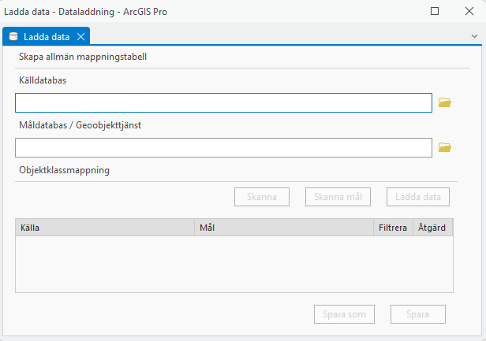Click the Åtgärd column header
486x341 pixels.
pos(432,228)
